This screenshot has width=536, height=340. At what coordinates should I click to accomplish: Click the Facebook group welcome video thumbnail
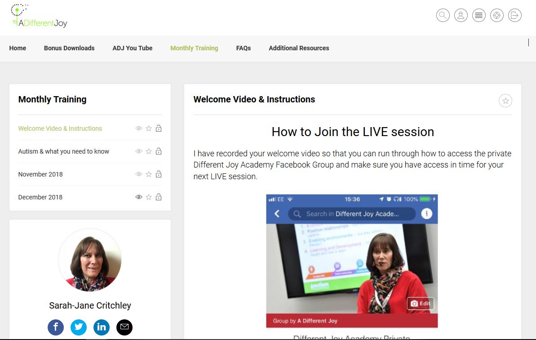[x=352, y=261]
